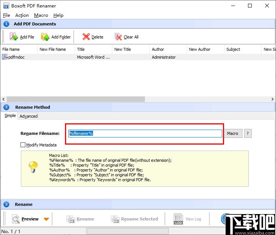
Task: Click the Rename Selected icon
Action: pos(115,219)
